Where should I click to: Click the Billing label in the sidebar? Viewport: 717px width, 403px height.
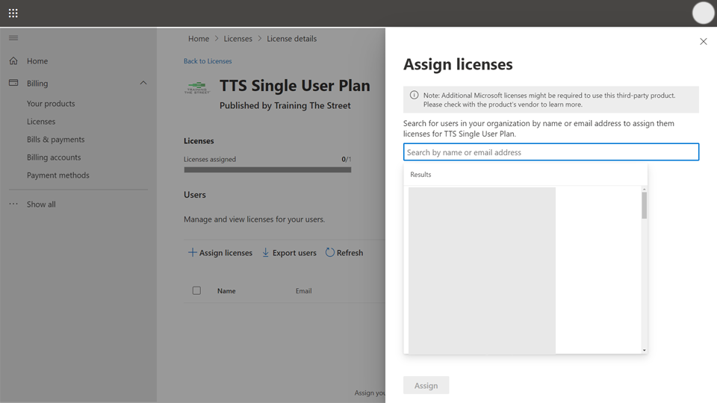(x=37, y=84)
